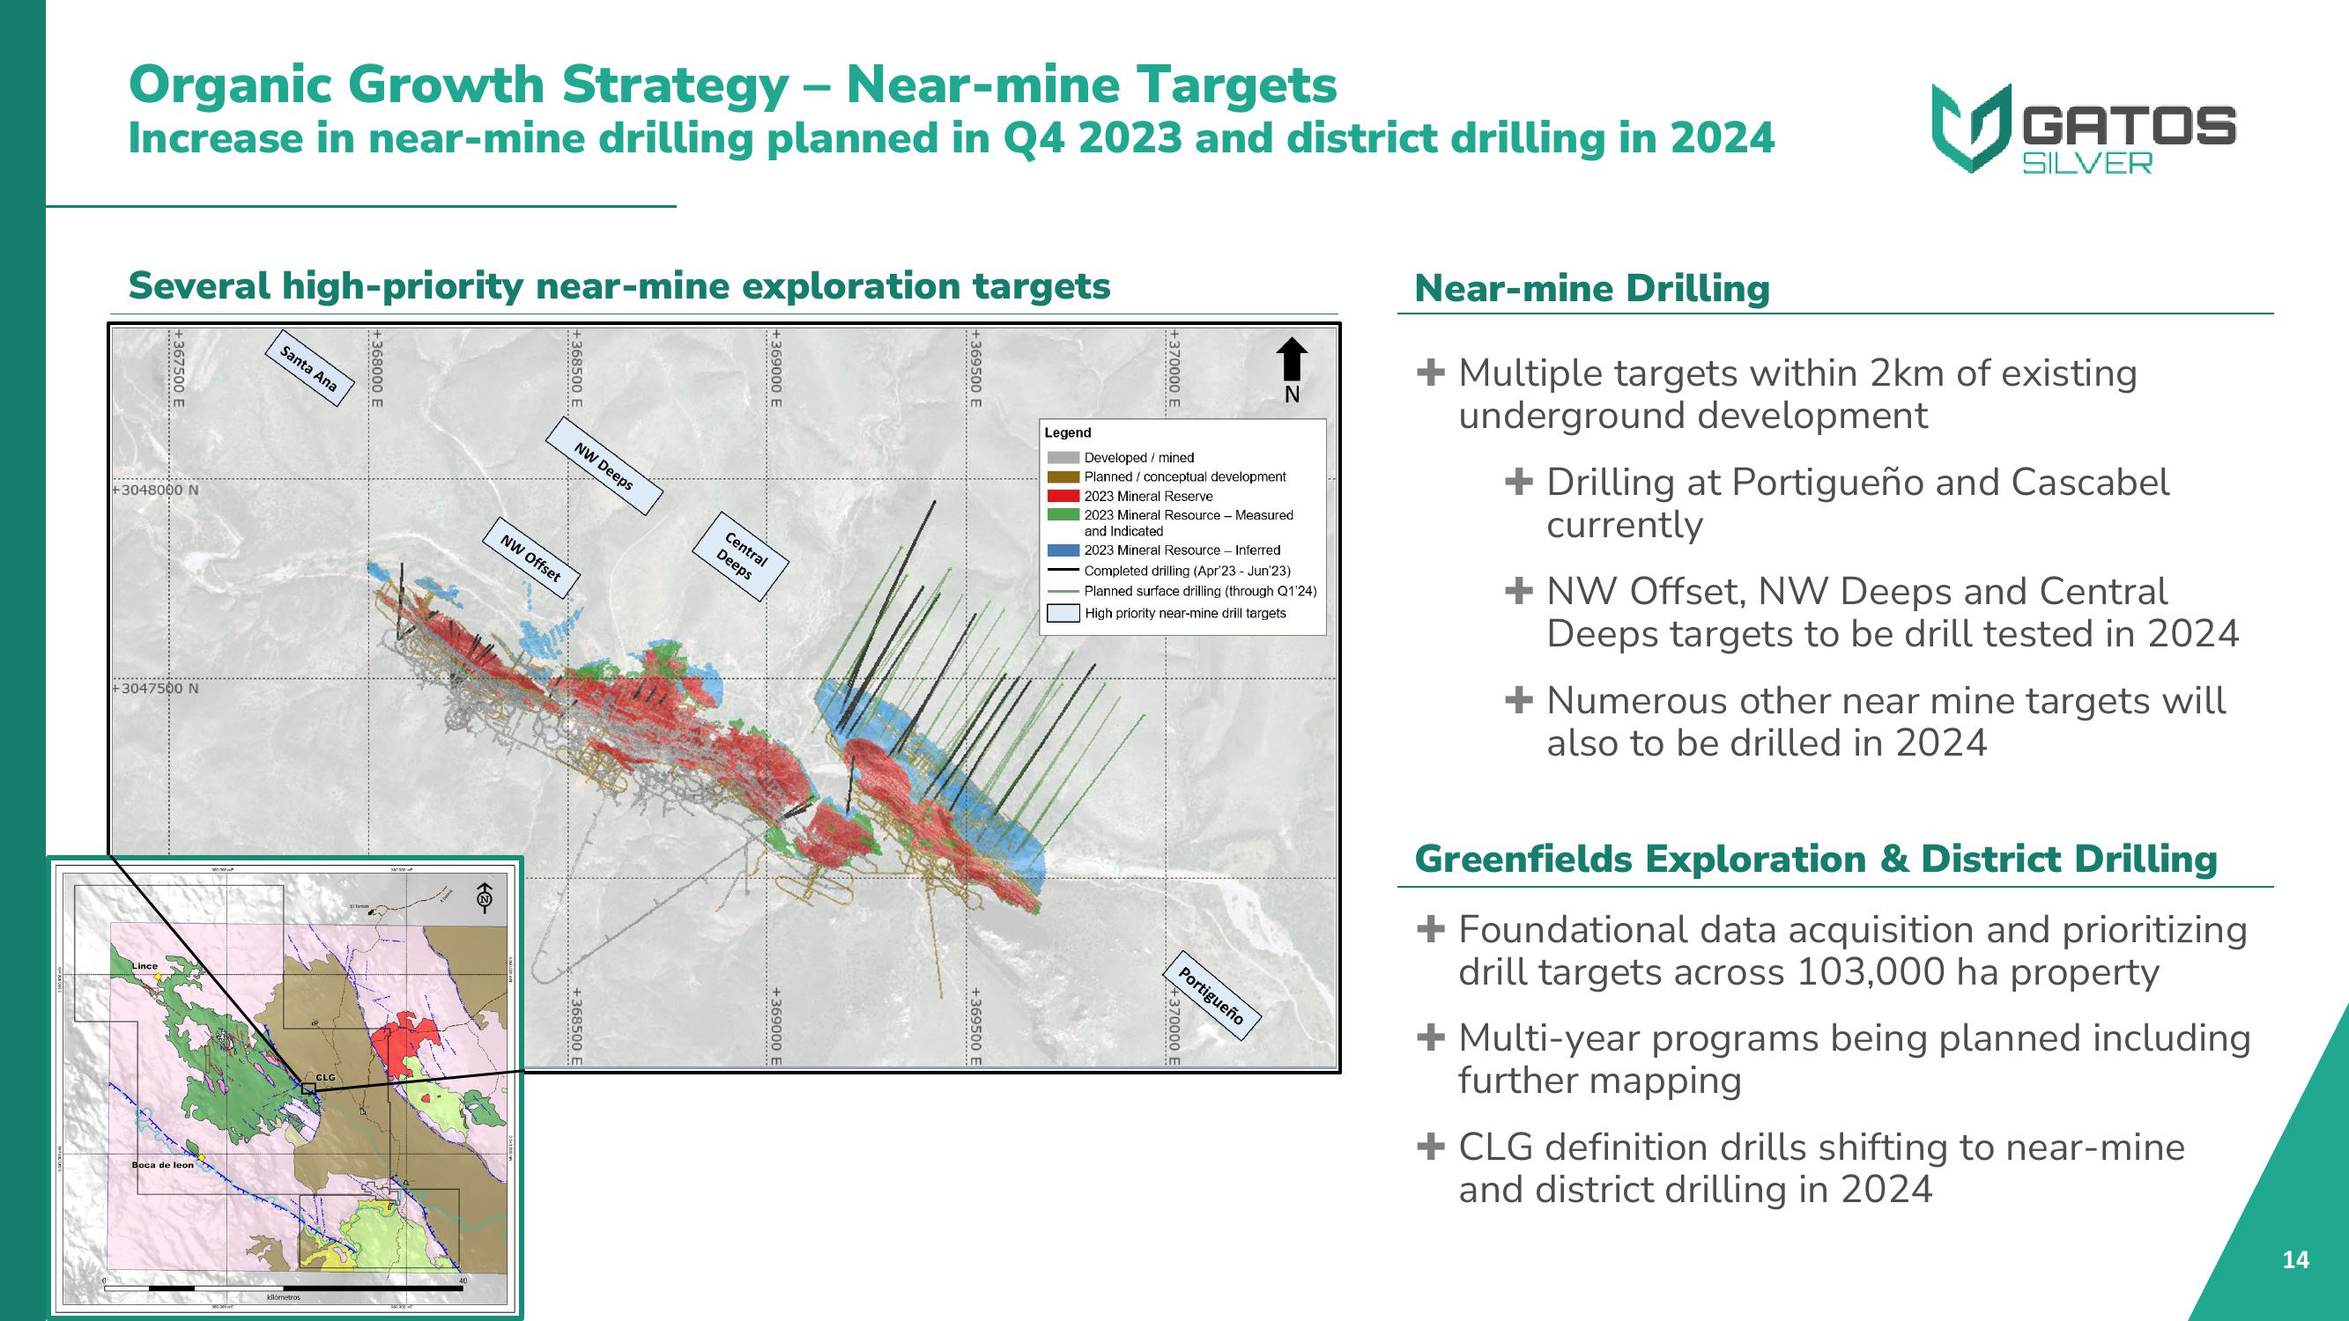2349x1321 pixels.
Task: Click the plus bullet beside Multiple targets within 2km
Action: coord(1431,371)
